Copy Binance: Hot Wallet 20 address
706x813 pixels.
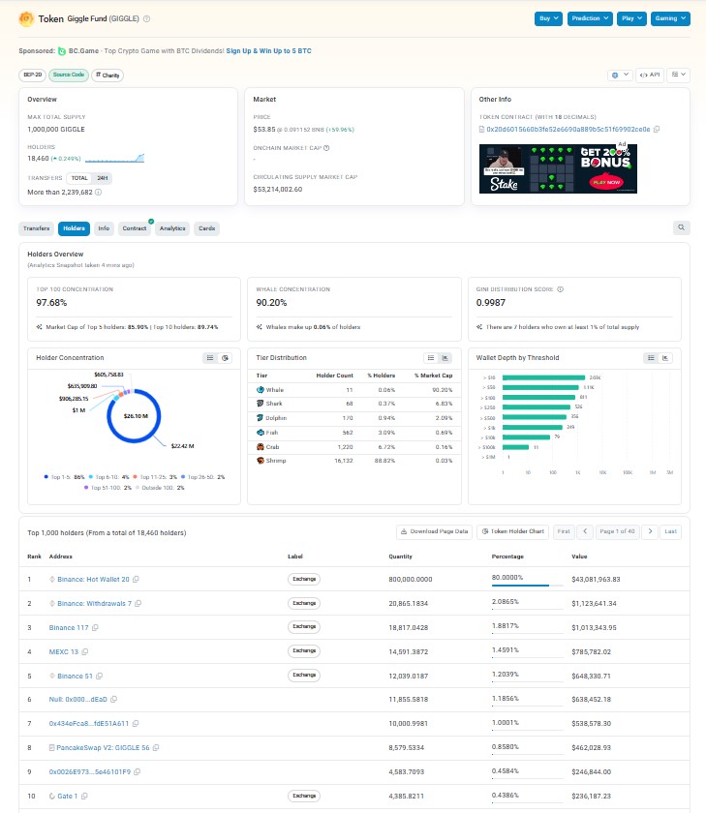136,579
